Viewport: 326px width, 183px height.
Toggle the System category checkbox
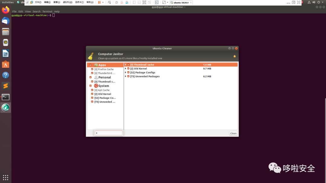(91, 85)
